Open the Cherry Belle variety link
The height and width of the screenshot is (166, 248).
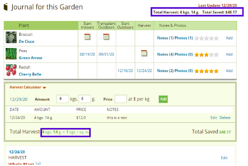coord(30,74)
